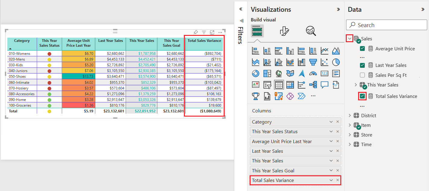Remove Category from Columns well
Screen dimensions: 429x191
pyautogui.click(x=338, y=122)
